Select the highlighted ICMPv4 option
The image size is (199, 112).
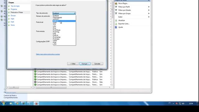(64, 21)
